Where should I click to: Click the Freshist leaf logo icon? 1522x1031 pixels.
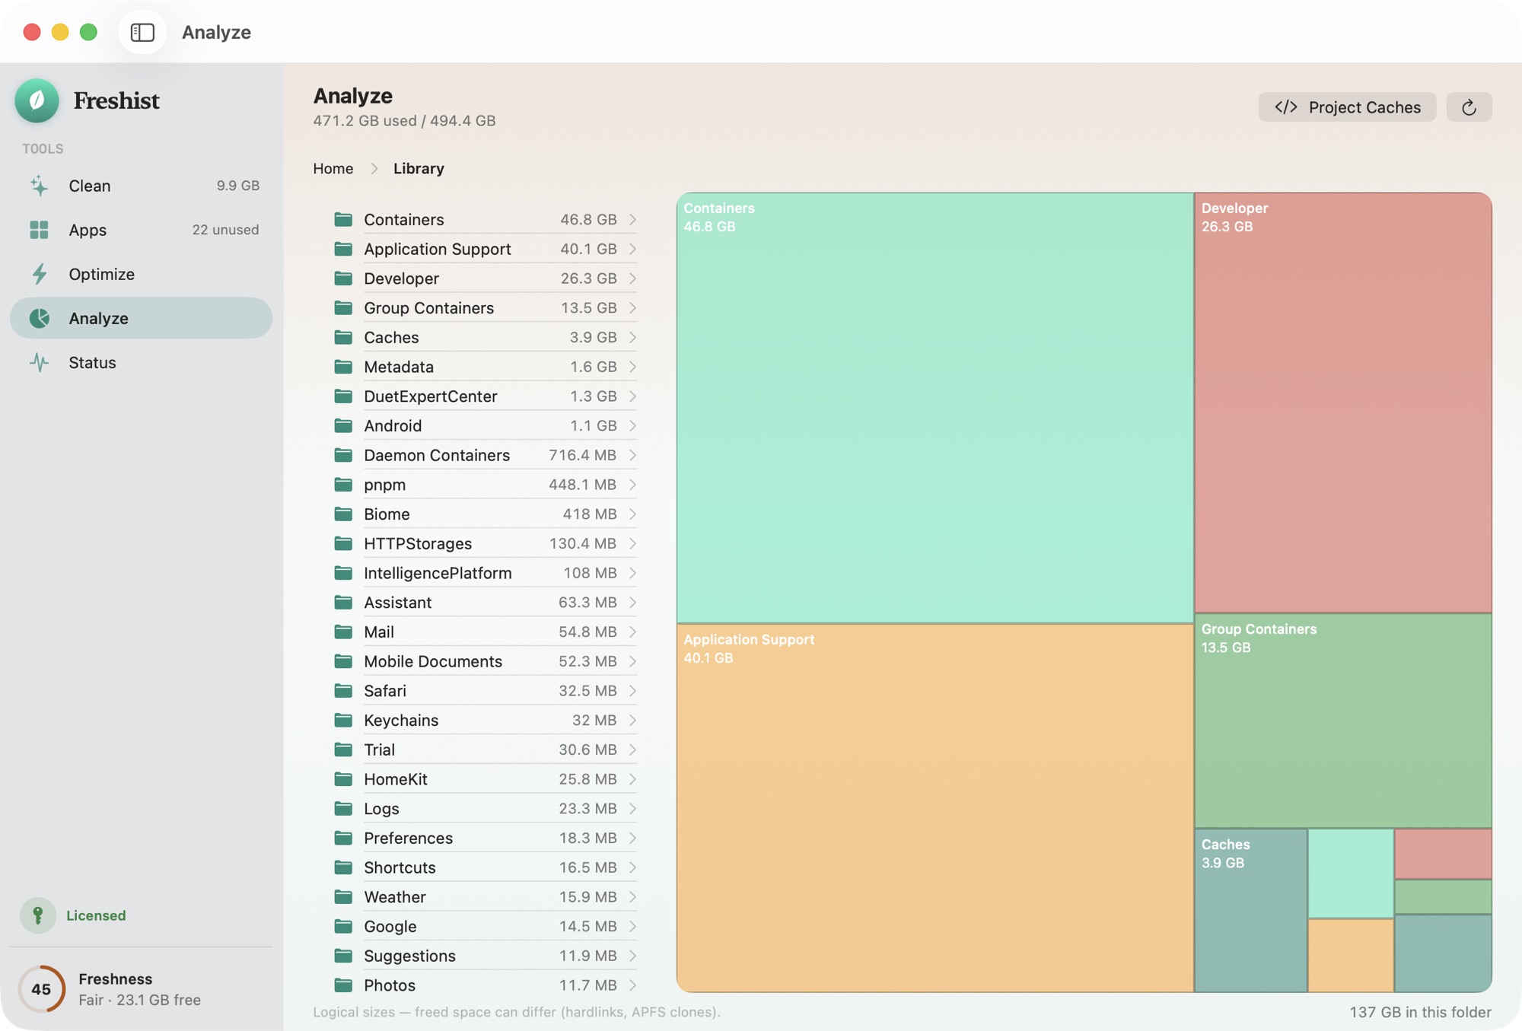click(37, 100)
